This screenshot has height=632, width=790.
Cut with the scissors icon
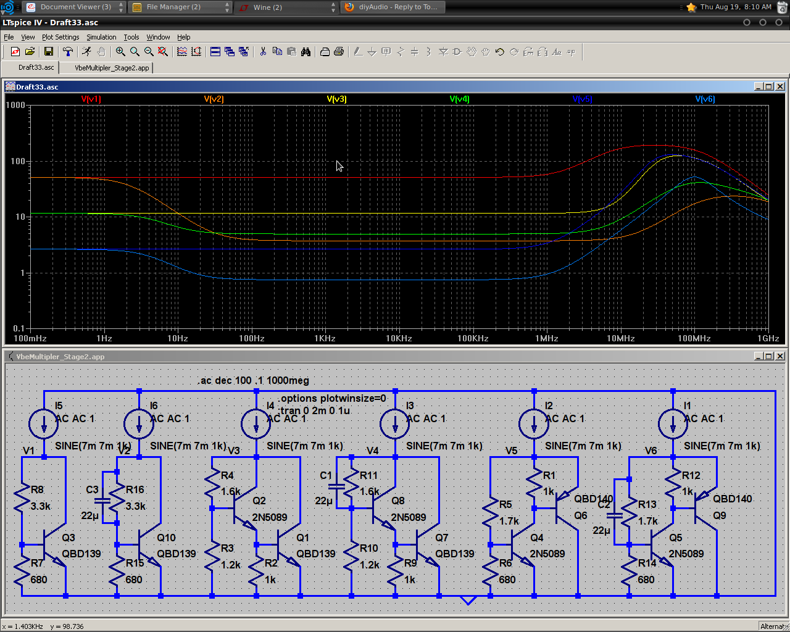click(x=263, y=52)
